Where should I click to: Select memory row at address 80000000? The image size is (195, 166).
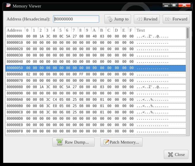click(95, 36)
